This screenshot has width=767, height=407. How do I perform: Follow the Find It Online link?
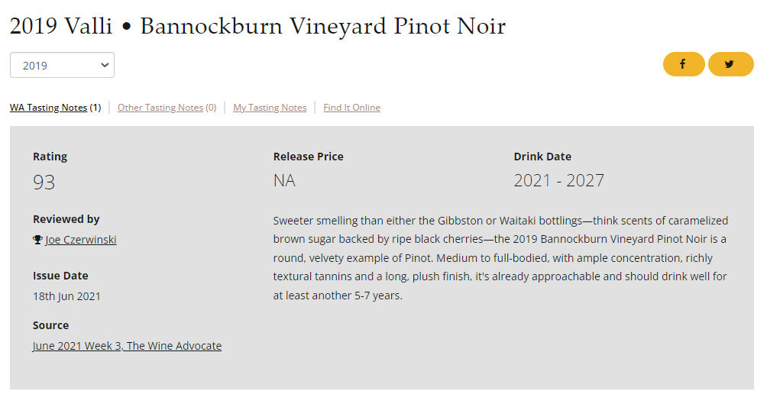(x=351, y=108)
